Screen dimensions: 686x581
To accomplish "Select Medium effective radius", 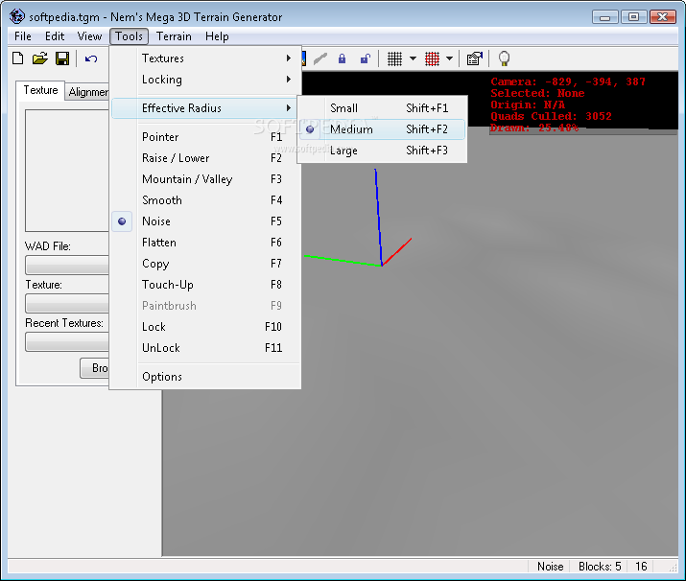I will (x=382, y=129).
